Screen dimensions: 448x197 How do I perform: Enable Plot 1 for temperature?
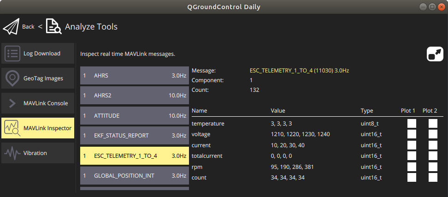[x=412, y=124]
